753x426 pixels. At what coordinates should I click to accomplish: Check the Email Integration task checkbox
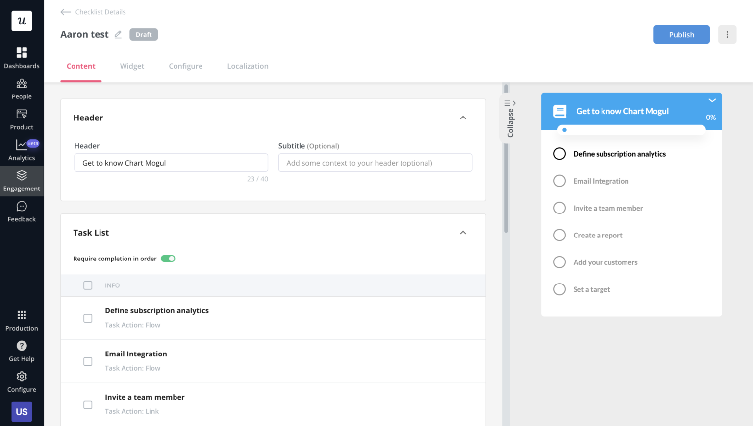tap(88, 361)
